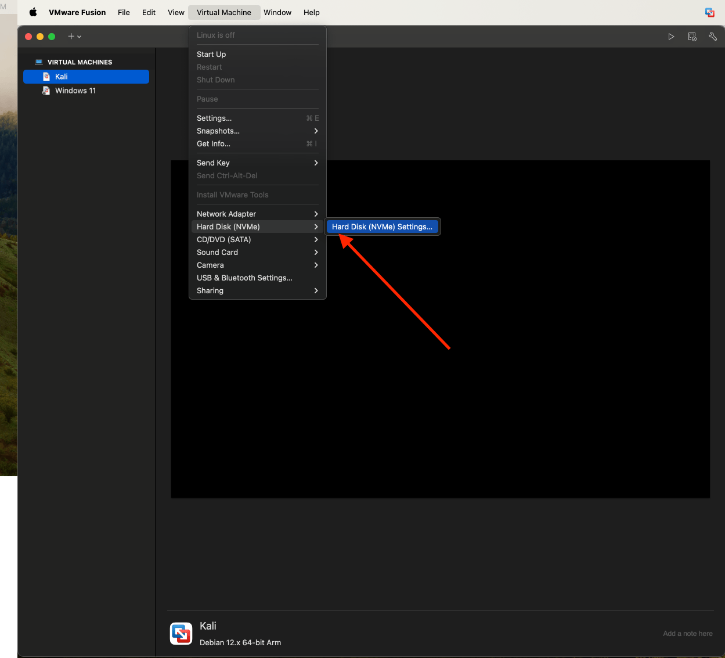Open the File menu
Image resolution: width=725 pixels, height=658 pixels.
124,12
